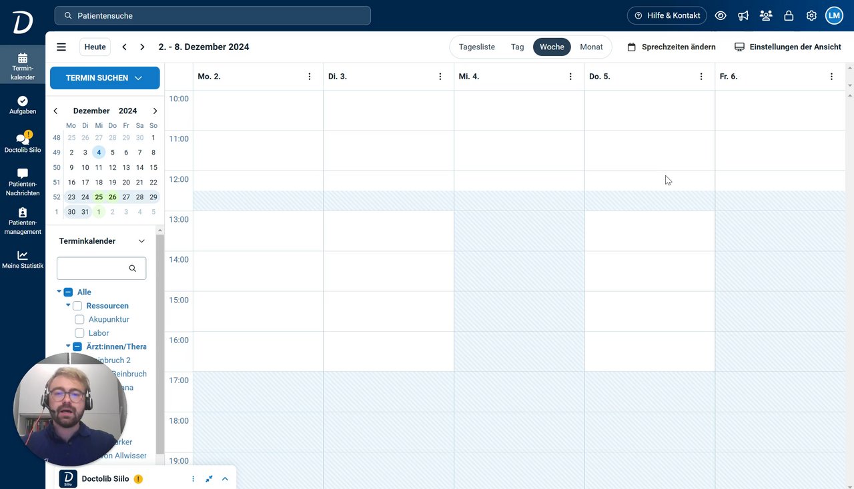This screenshot has width=854, height=489.
Task: Expand the Doctolib Siilo panel chevron
Action: point(225,479)
